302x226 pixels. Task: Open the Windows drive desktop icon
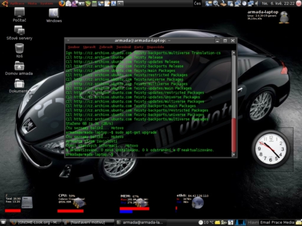[x=54, y=16]
